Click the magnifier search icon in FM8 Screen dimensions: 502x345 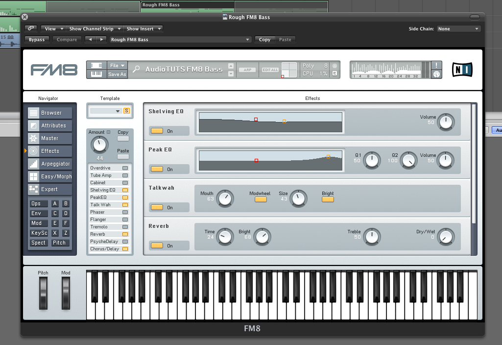136,69
